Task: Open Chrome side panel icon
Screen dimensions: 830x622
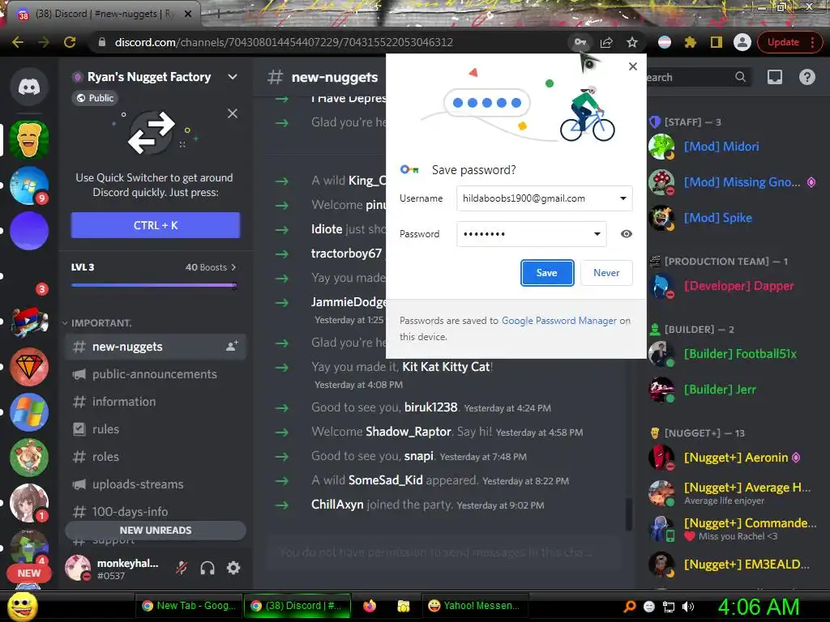Action: [717, 42]
